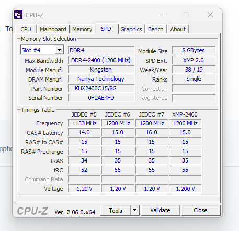Click the Module Manuf. Kingston field
This screenshot has height=231, width=239.
pos(101,70)
